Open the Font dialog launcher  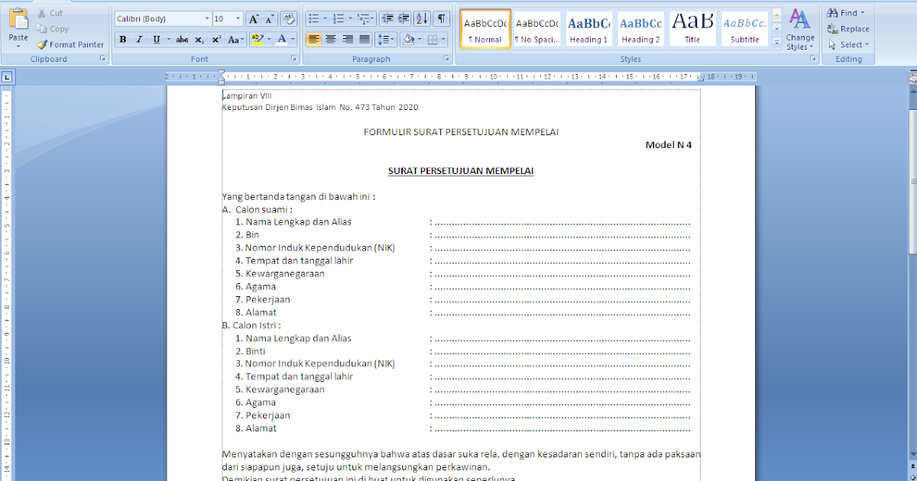(x=293, y=59)
